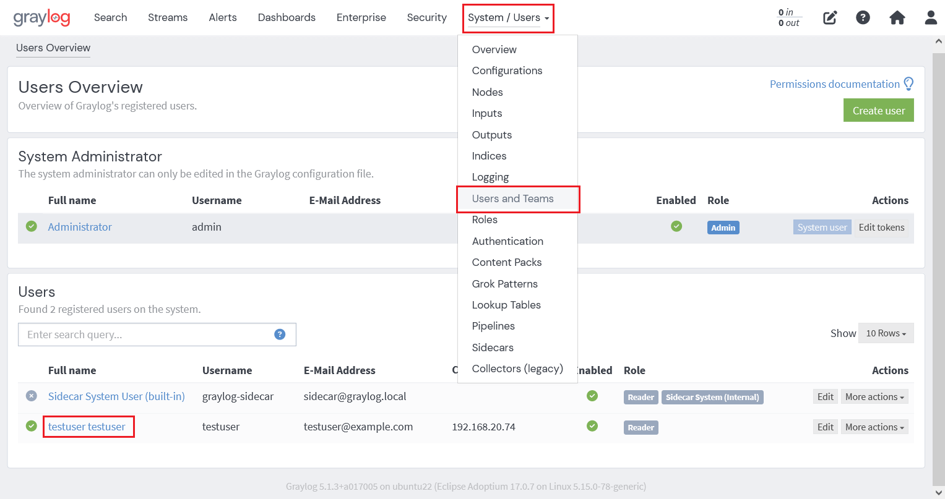Click Edit for testuser
945x499 pixels.
tap(826, 427)
